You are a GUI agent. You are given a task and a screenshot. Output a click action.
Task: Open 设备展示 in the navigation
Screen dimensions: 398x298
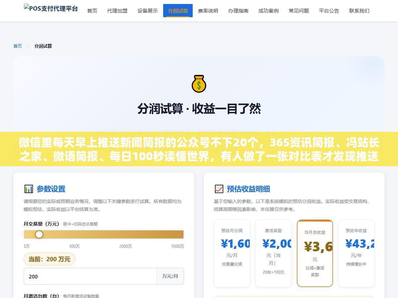click(148, 11)
